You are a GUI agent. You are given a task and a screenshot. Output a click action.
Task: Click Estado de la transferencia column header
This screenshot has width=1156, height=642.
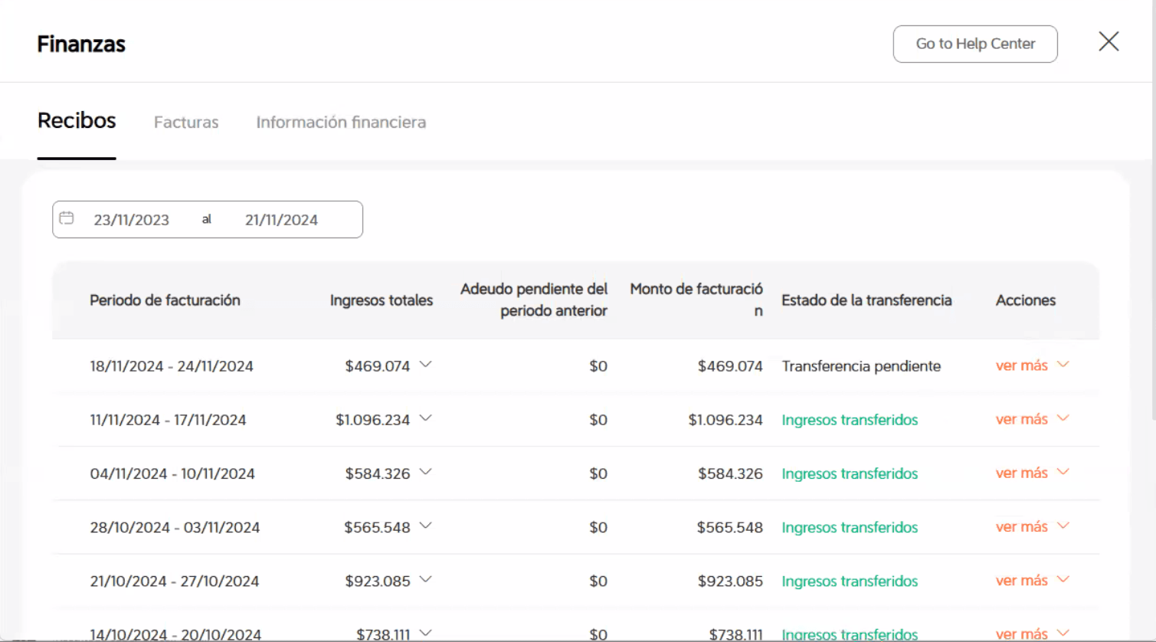pyautogui.click(x=866, y=300)
